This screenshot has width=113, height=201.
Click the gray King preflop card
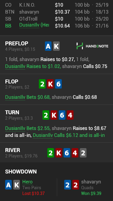click(56, 46)
